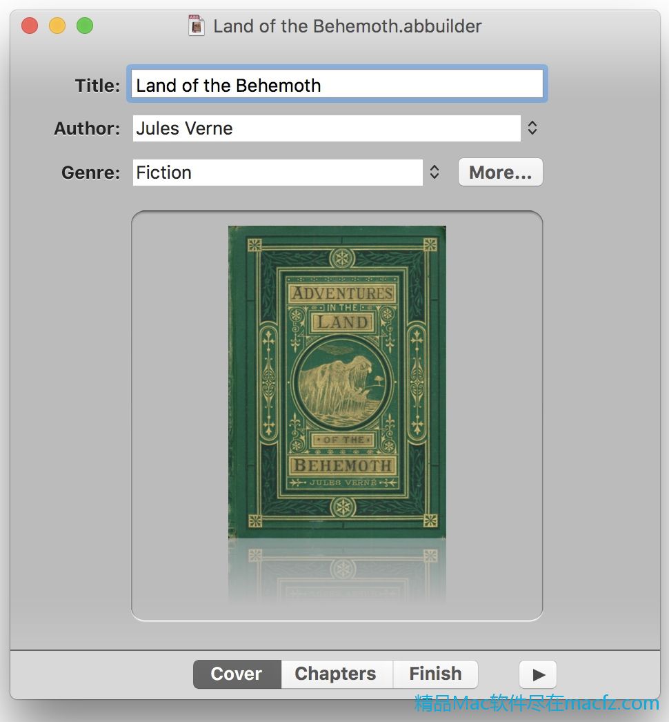Switch to the Chapters tab

coord(336,674)
